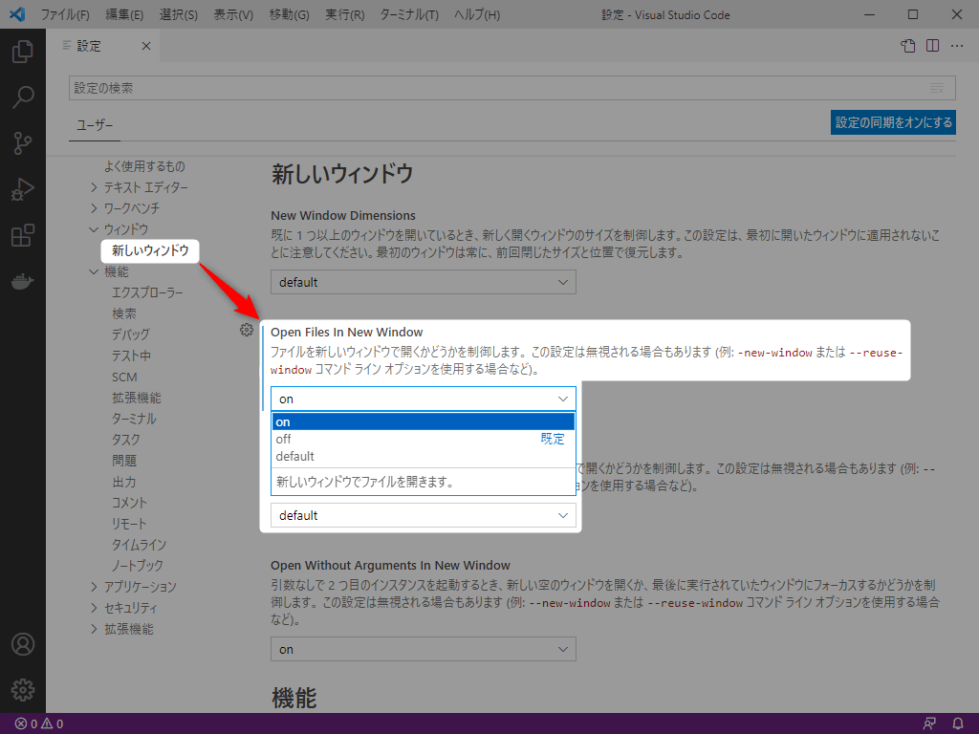Click the VS Code logo in title bar
This screenshot has width=979, height=734.
tap(17, 14)
